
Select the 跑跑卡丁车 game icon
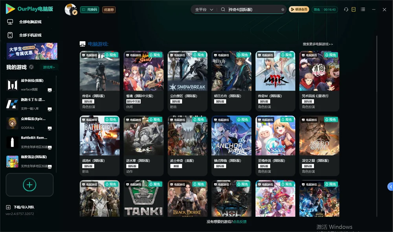click(x=12, y=104)
